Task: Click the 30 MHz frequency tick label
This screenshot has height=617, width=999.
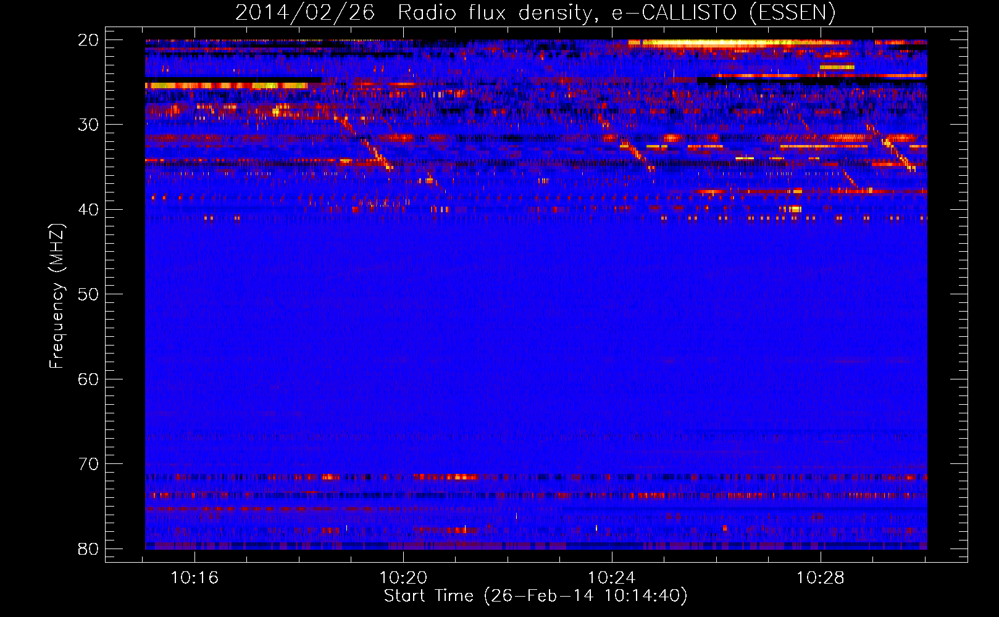Action: 88,125
